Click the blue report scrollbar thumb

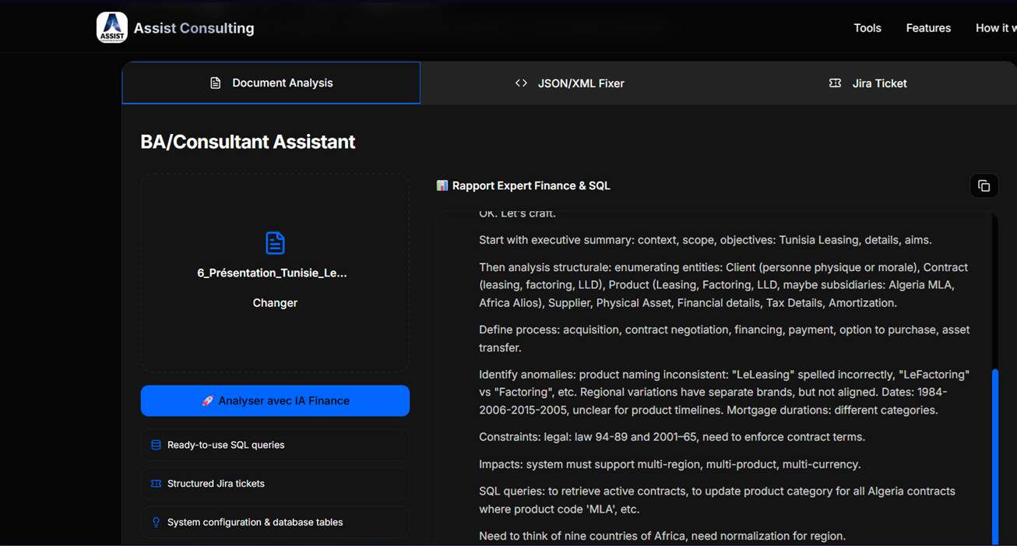(x=995, y=456)
